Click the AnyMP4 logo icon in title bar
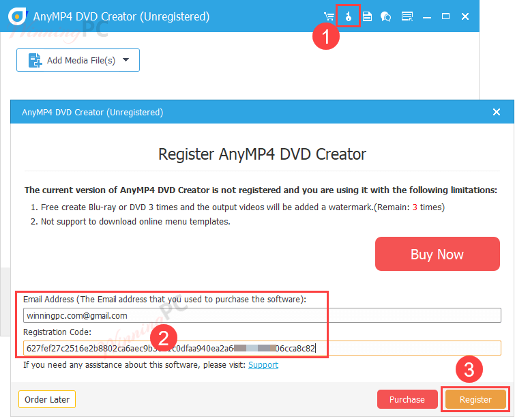 [x=18, y=16]
